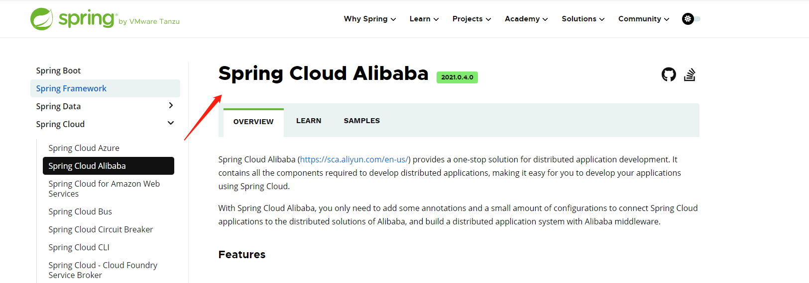Open Spring Boot in sidebar

(58, 71)
